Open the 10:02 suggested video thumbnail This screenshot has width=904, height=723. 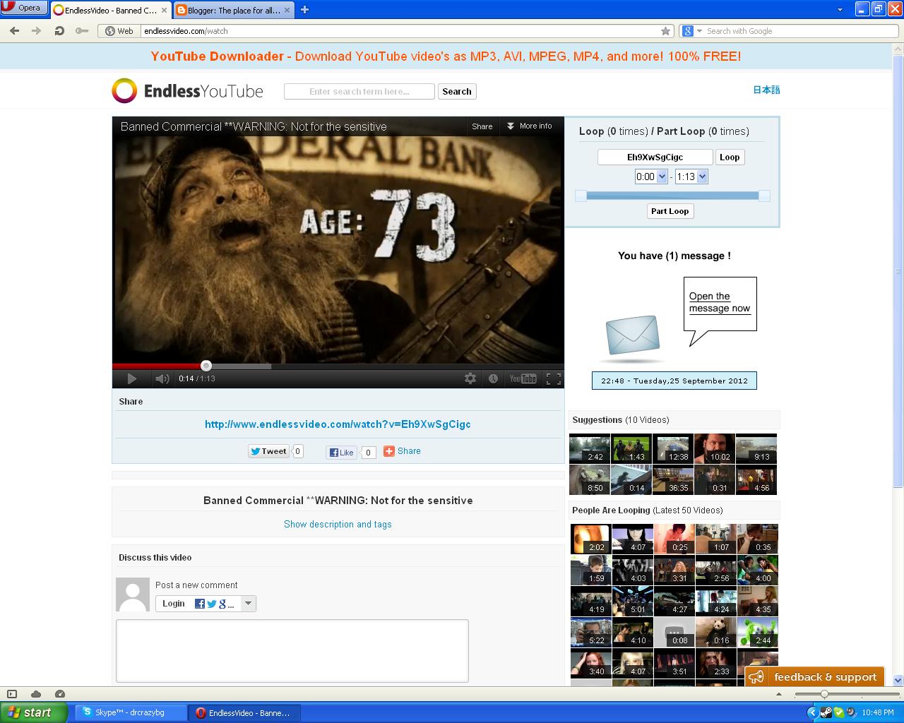coord(715,449)
